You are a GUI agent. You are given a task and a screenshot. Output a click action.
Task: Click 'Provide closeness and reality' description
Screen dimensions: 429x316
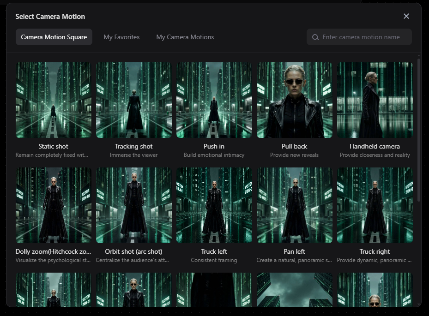(375, 155)
